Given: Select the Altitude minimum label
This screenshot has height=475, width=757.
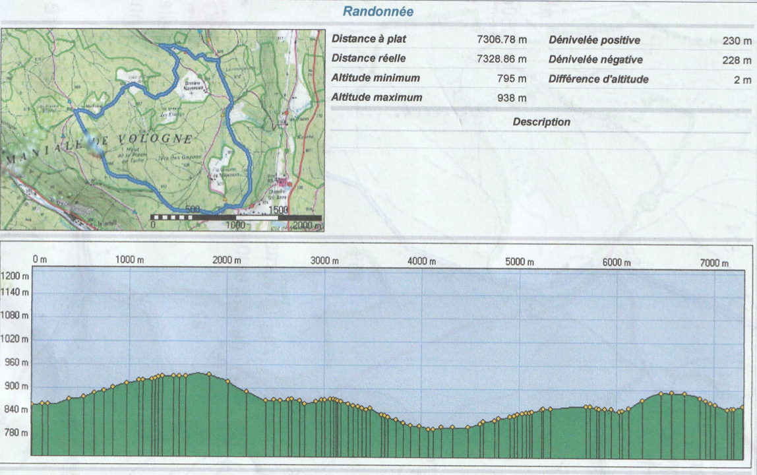Looking at the screenshot, I should click(375, 79).
